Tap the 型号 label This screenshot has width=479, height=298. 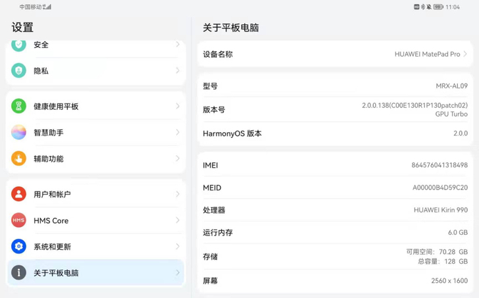(x=210, y=86)
